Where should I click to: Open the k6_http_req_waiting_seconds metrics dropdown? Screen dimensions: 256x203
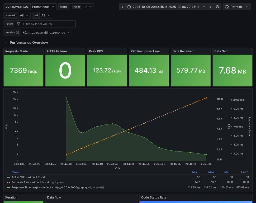46,33
